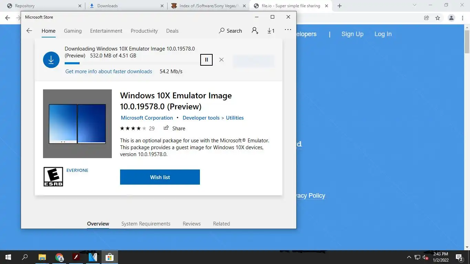
Task: Click Sign Up on file.io page
Action: point(352,34)
